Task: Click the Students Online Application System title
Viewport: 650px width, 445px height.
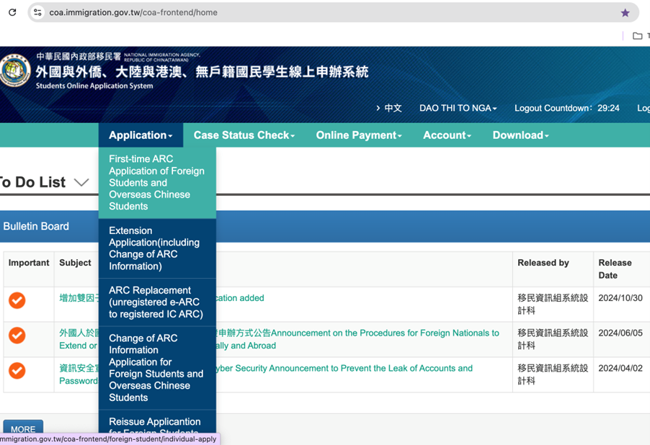Action: (94, 86)
